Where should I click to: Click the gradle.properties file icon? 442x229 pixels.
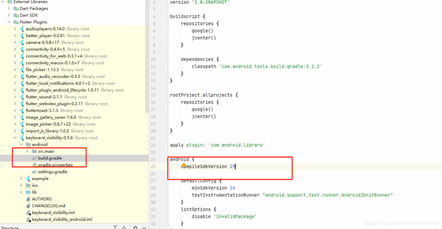[35, 165]
